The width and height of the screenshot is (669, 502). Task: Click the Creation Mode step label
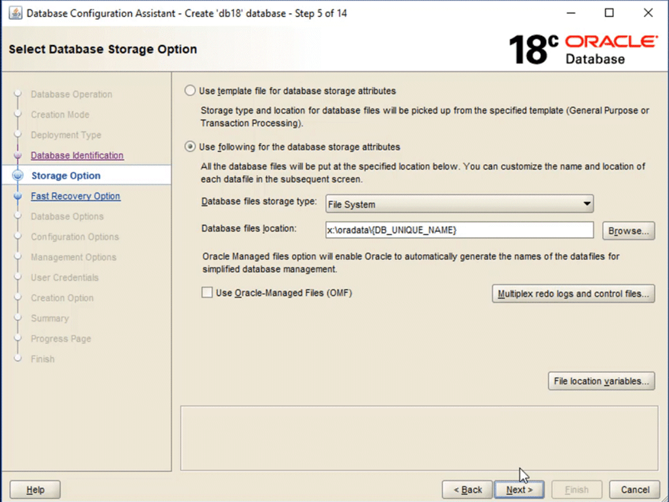(60, 114)
